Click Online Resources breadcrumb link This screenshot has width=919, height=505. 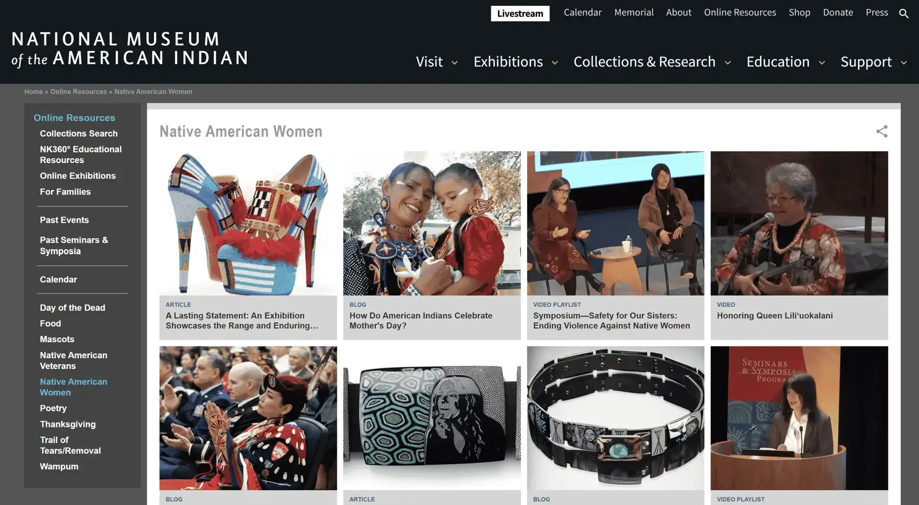(x=78, y=92)
